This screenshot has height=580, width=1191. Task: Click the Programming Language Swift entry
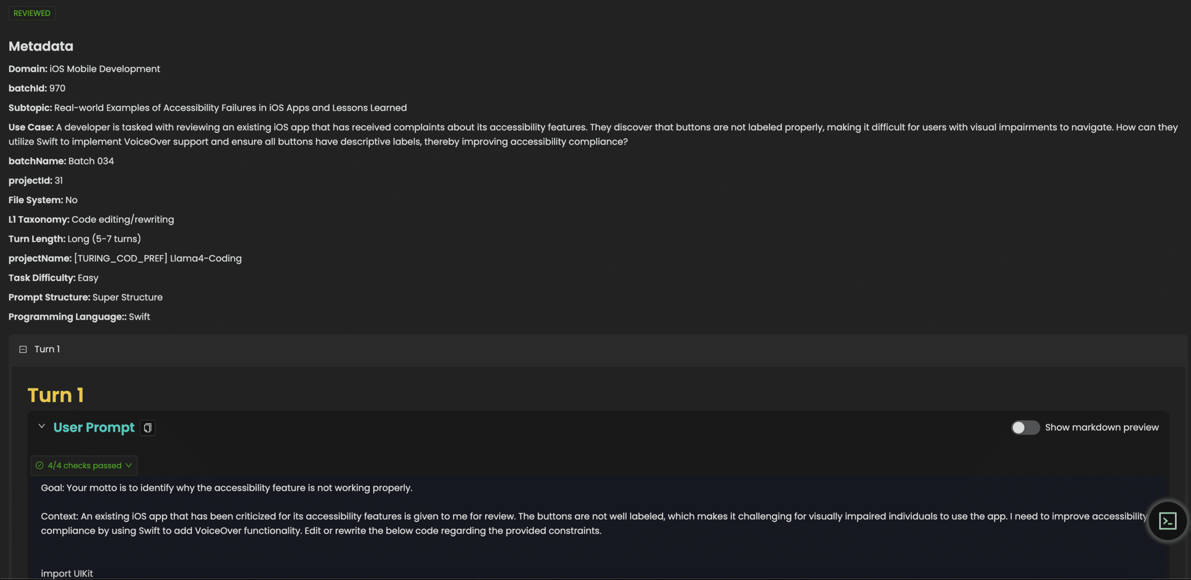79,317
